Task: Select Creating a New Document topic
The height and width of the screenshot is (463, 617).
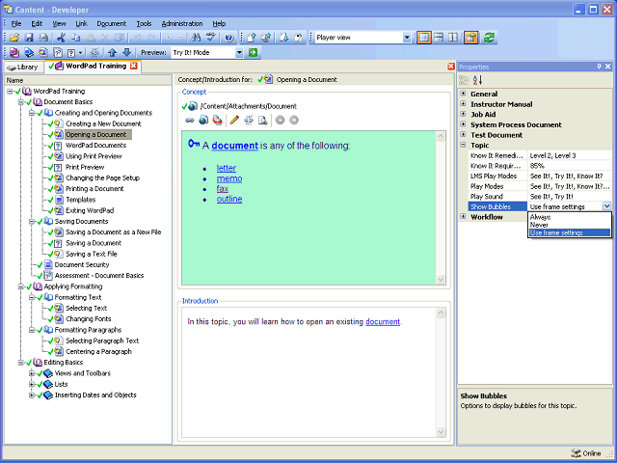Action: (103, 123)
